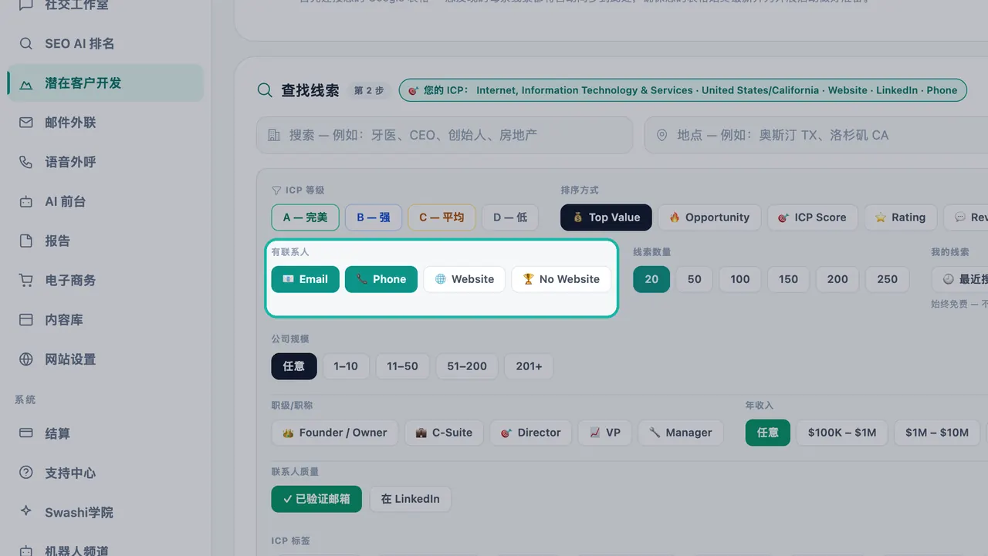This screenshot has width=988, height=556.
Task: Click the 电子商务 shopping cart icon
Action: [26, 280]
